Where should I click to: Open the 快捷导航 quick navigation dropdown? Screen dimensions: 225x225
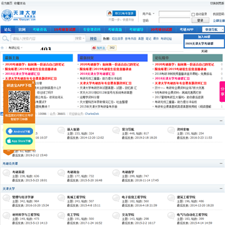(x=213, y=29)
